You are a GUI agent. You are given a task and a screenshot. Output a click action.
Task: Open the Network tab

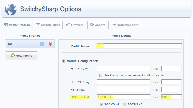75,25
